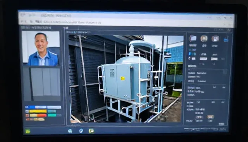
Task: Click the blue icon at the right end of the icon row
Action: tap(226, 39)
